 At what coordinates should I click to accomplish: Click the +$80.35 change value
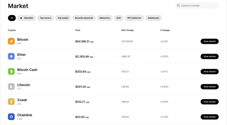pos(126,57)
